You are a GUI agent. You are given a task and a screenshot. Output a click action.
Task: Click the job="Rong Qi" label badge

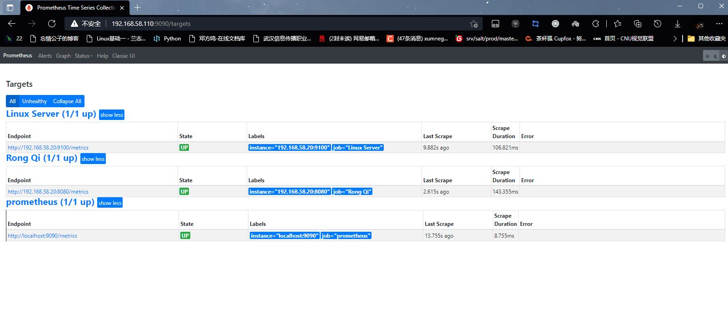pos(352,192)
